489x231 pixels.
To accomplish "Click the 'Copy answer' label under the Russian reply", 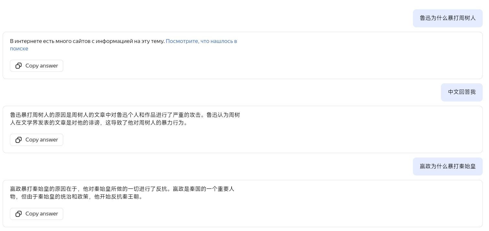I will (x=42, y=66).
